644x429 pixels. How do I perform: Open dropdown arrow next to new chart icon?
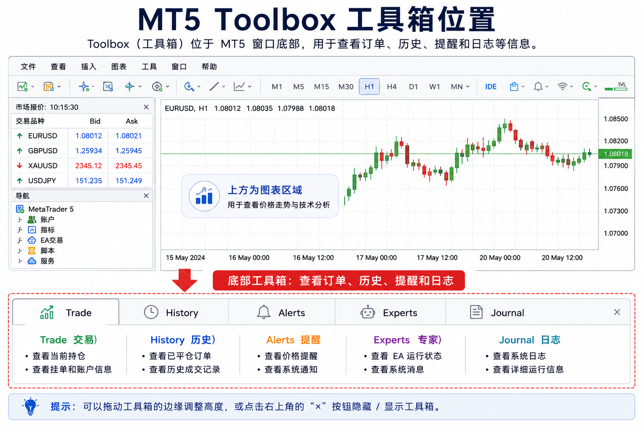(33, 87)
